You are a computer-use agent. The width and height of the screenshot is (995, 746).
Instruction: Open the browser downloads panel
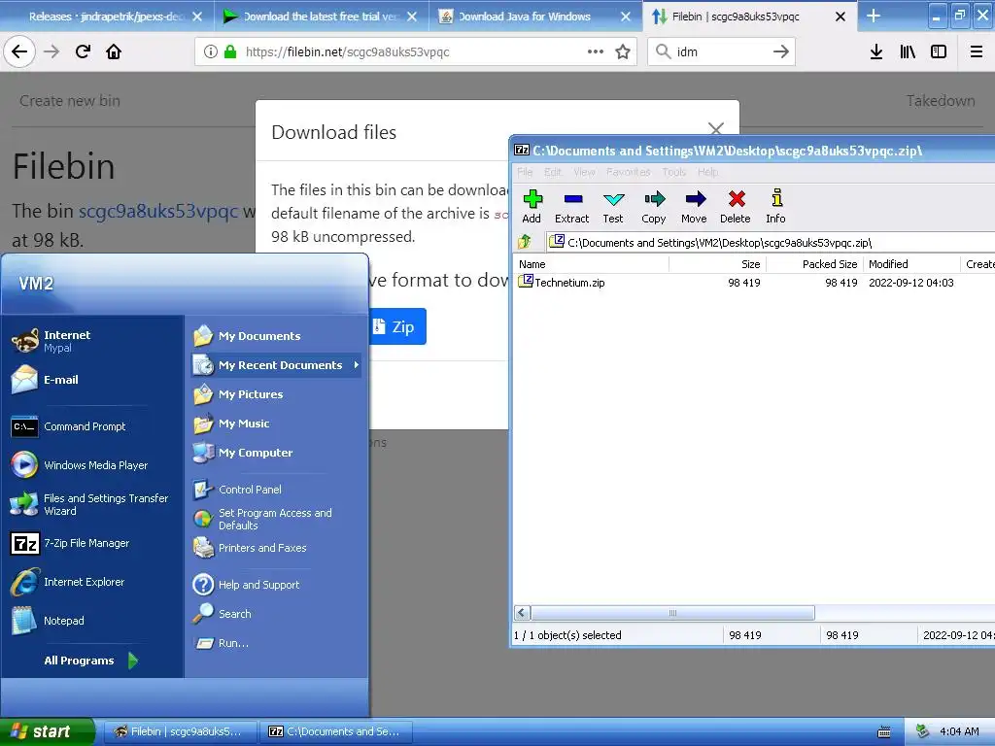tap(876, 51)
